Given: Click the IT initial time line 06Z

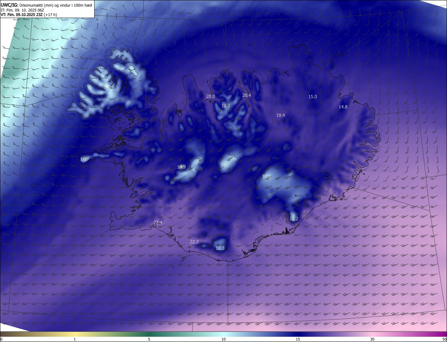Looking at the screenshot, I should (22, 10).
